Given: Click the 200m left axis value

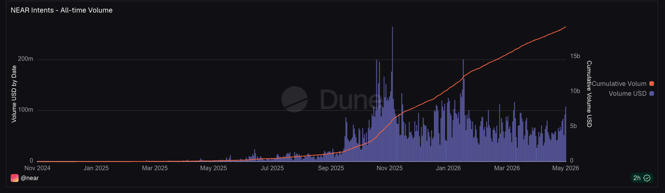Looking at the screenshot, I should tap(26, 59).
